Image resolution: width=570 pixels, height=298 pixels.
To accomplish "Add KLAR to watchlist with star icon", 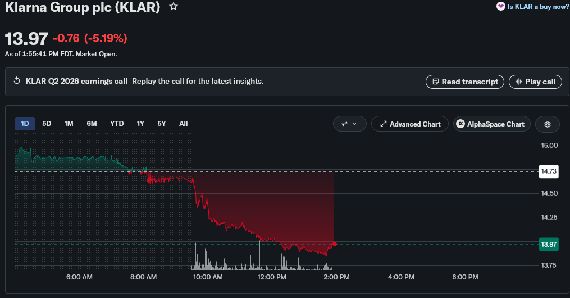I will (x=174, y=7).
